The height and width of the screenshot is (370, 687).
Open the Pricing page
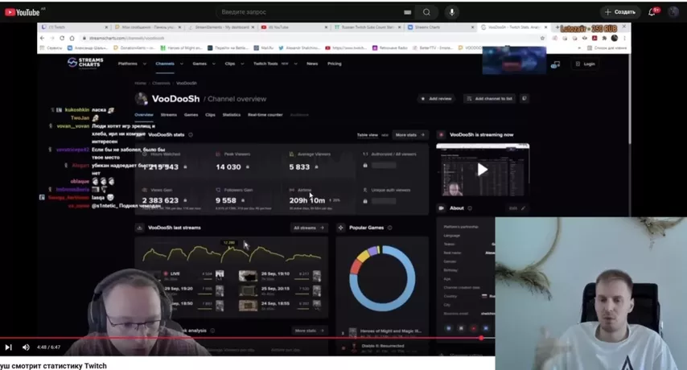(335, 64)
